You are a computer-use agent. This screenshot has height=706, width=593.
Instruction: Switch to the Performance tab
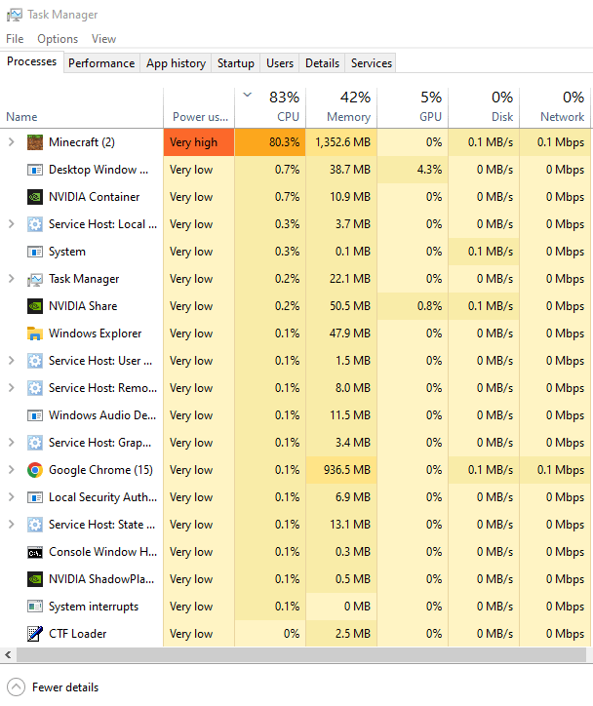[x=101, y=63]
